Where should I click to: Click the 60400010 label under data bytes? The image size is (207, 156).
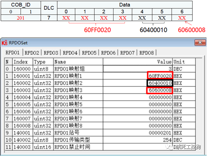(x=154, y=30)
